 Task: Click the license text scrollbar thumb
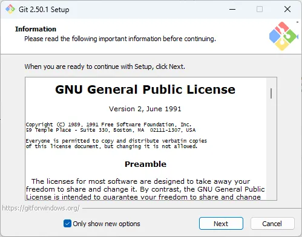click(271, 93)
